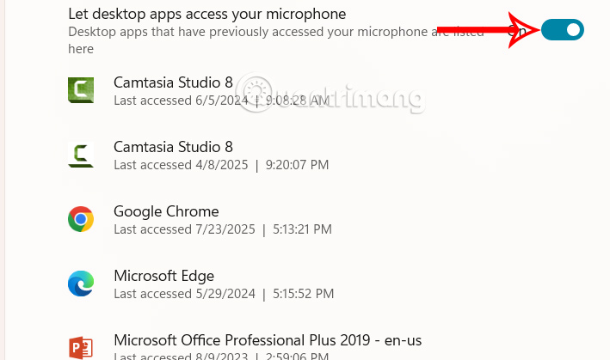Select Camtasia Studio 8 name above 6/5/2024
The width and height of the screenshot is (610, 360).
click(x=173, y=83)
